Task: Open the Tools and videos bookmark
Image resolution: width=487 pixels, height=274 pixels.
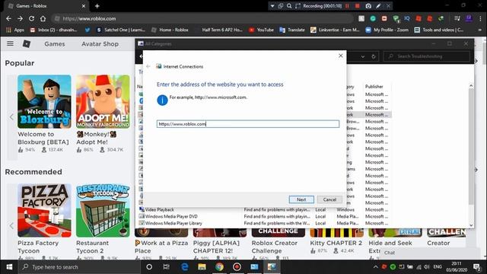Action: click(439, 30)
